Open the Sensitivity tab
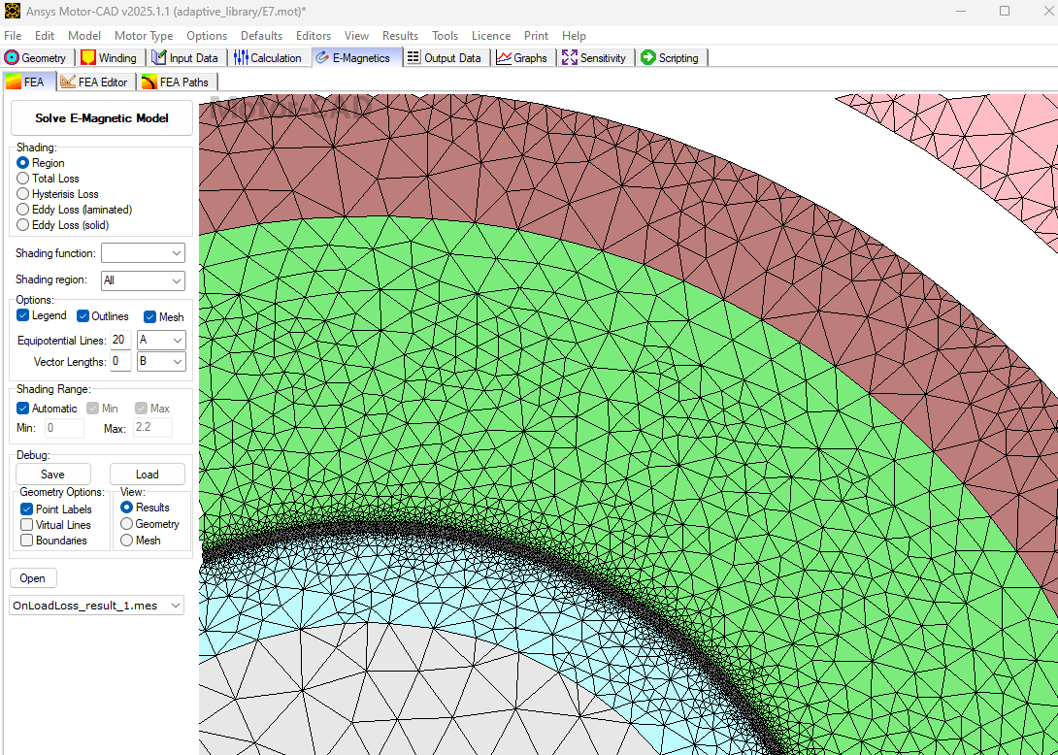Screen dimensions: 1058x755 point(594,58)
